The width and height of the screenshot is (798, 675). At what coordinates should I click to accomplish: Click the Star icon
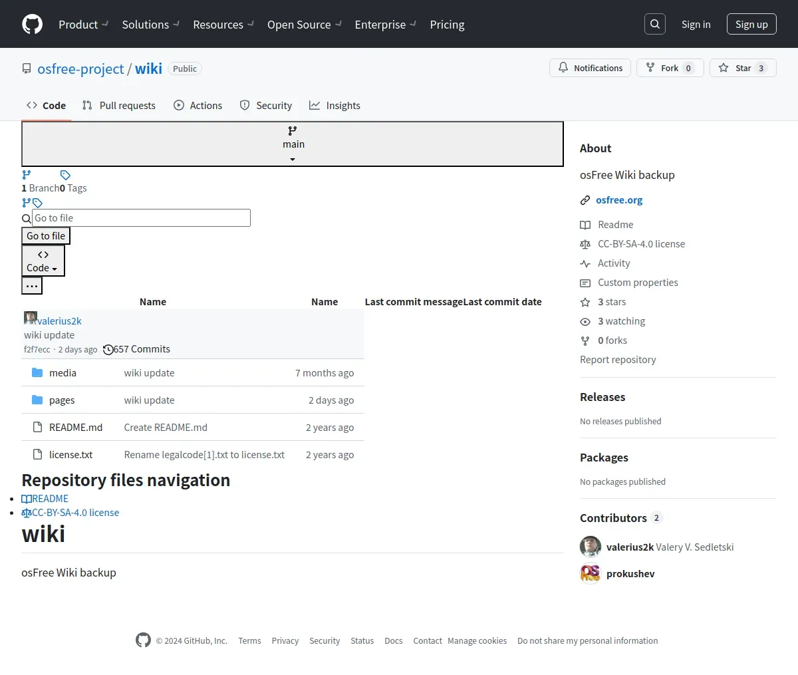click(724, 68)
